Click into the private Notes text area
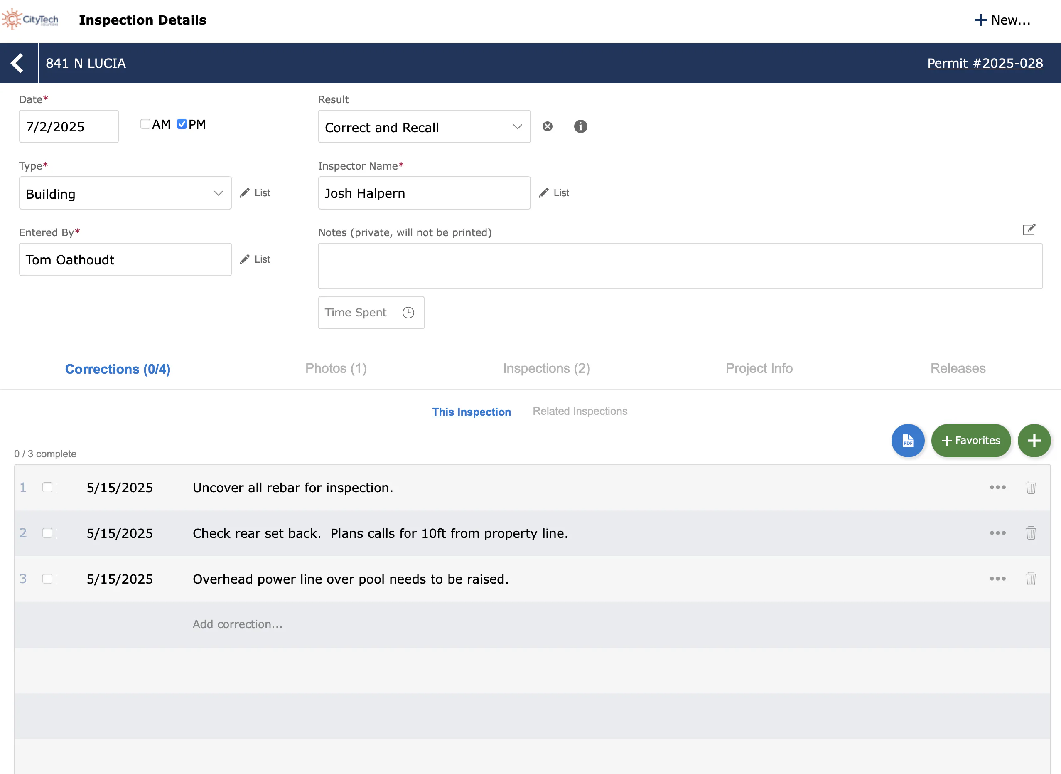 (680, 266)
